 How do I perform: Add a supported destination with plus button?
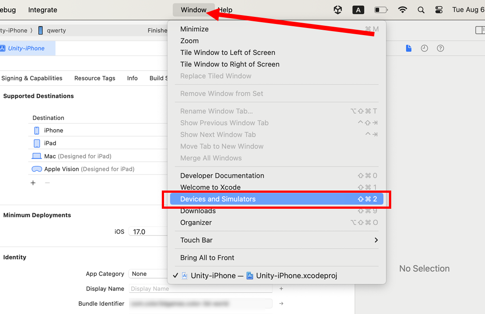(x=33, y=183)
